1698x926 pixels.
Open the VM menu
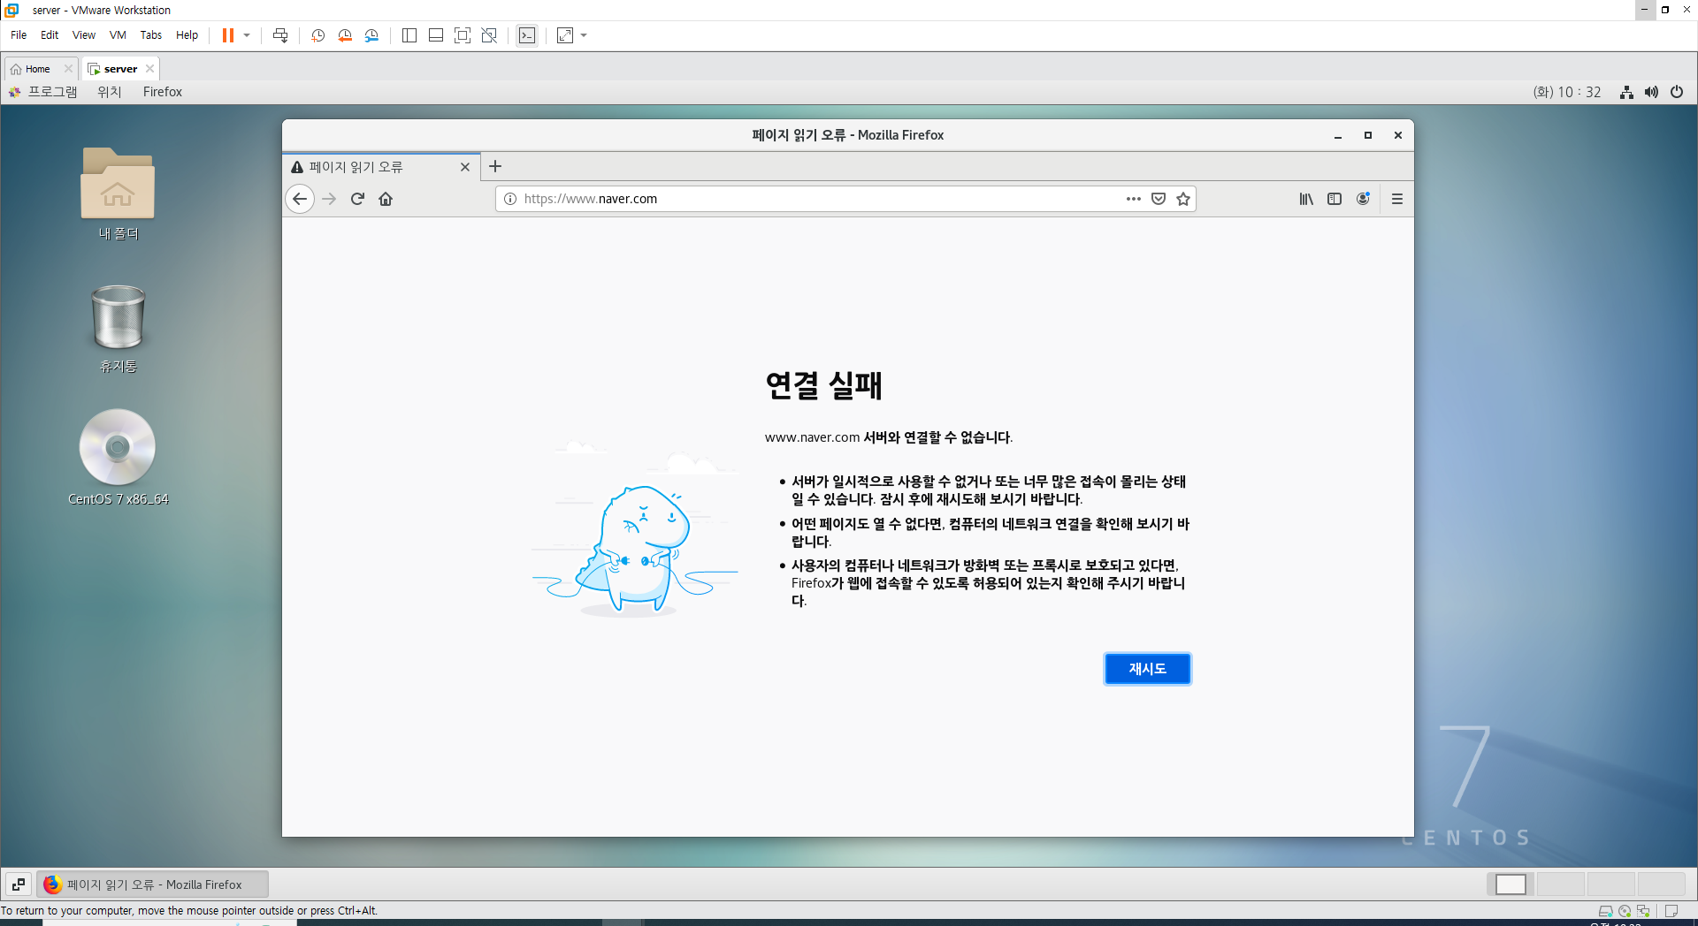[118, 35]
